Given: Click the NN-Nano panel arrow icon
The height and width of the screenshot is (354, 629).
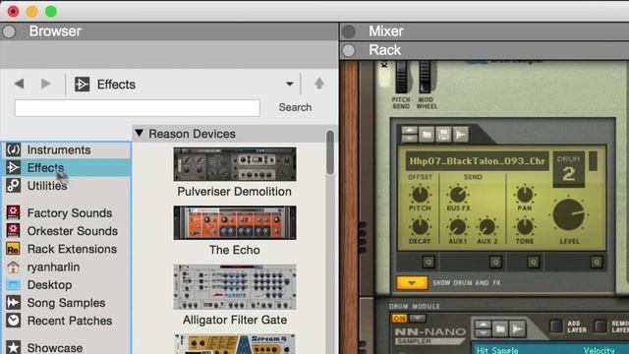Looking at the screenshot, I should click(518, 329).
